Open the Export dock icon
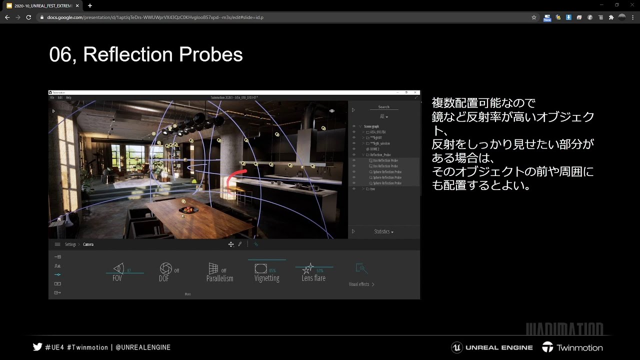The height and width of the screenshot is (360, 640). pos(57,292)
